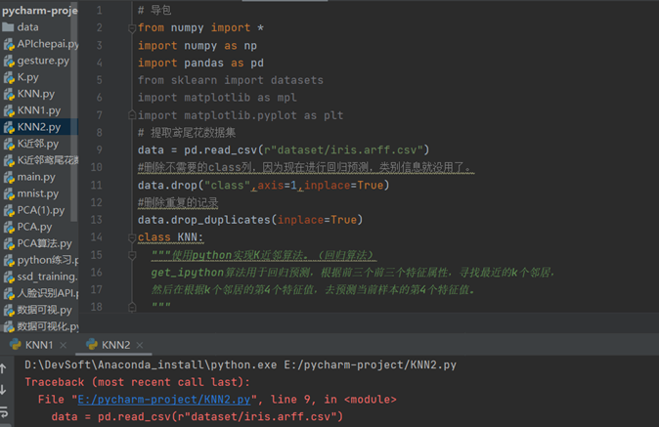Image resolution: width=659 pixels, height=427 pixels.
Task: Open the data folder in project tree
Action: (x=27, y=27)
